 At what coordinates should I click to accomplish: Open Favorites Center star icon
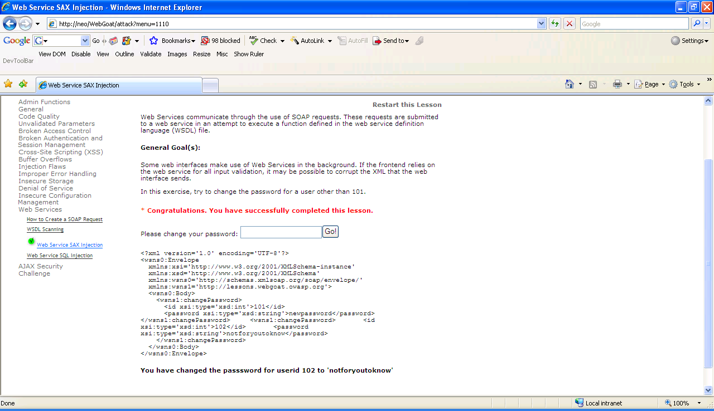click(8, 84)
